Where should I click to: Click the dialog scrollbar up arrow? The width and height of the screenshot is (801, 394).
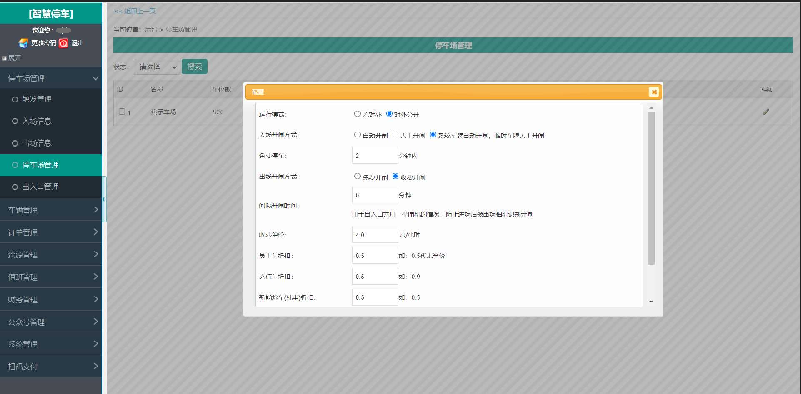tap(651, 107)
